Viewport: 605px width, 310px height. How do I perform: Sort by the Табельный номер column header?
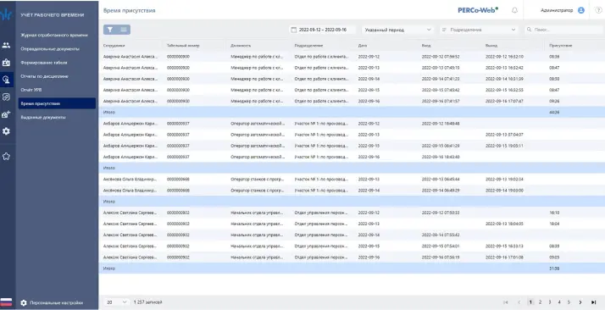(x=183, y=46)
